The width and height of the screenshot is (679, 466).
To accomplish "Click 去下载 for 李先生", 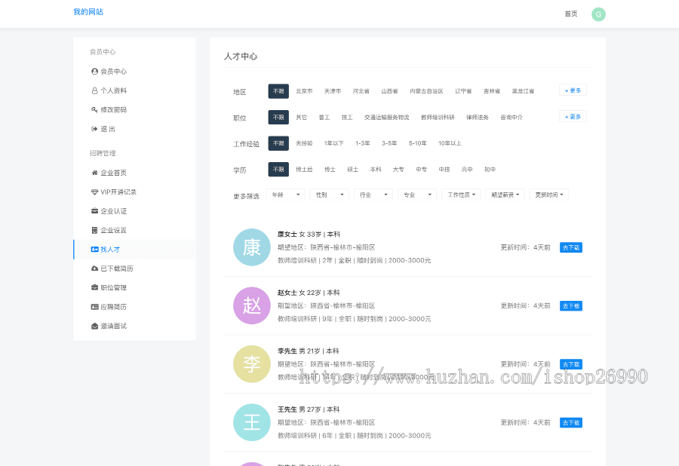I will (x=571, y=364).
